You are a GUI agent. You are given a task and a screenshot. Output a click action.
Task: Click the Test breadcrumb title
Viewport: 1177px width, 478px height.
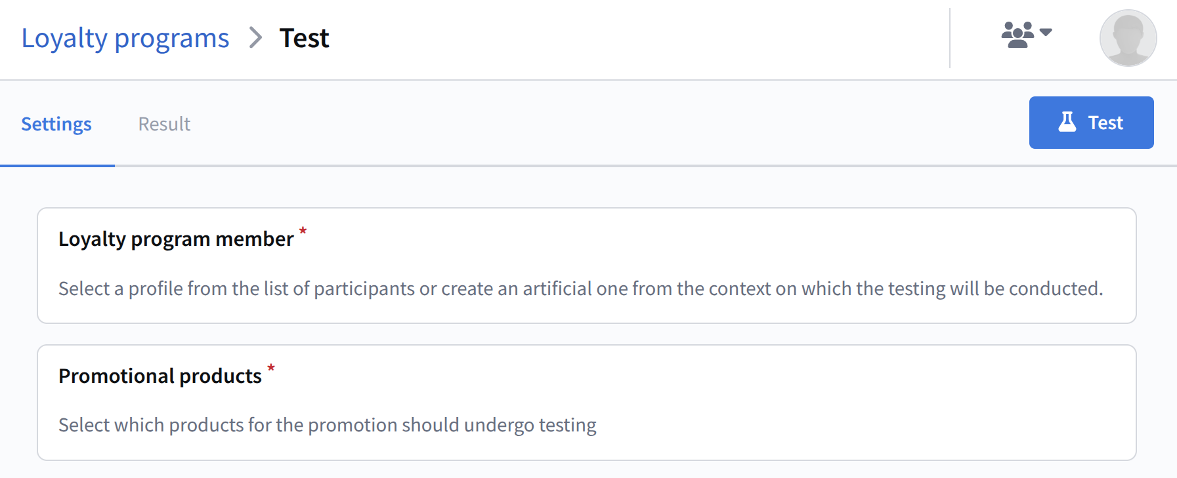pyautogui.click(x=304, y=38)
